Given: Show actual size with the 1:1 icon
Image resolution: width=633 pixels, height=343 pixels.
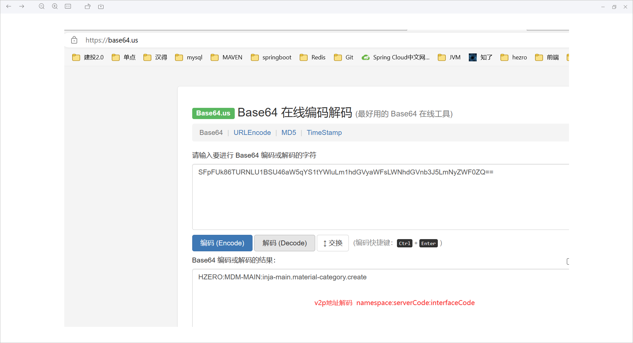Looking at the screenshot, I should tap(68, 6).
